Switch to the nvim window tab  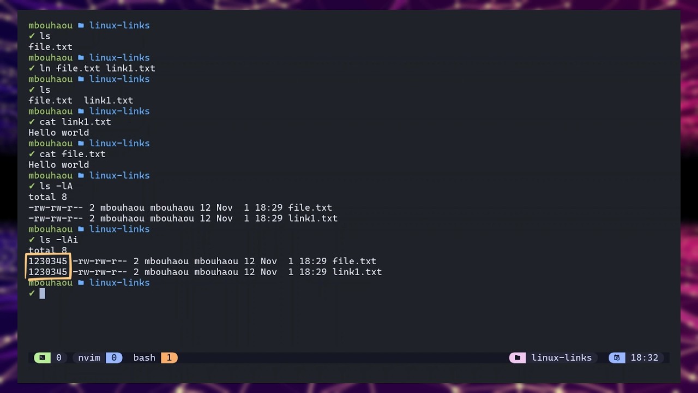89,358
